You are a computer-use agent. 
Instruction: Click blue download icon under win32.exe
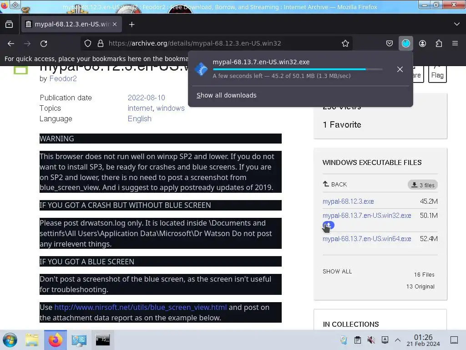tap(329, 225)
